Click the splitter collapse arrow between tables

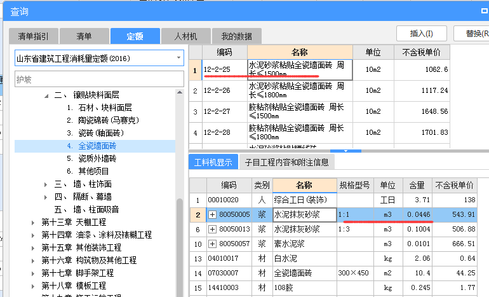pyautogui.click(x=345, y=151)
